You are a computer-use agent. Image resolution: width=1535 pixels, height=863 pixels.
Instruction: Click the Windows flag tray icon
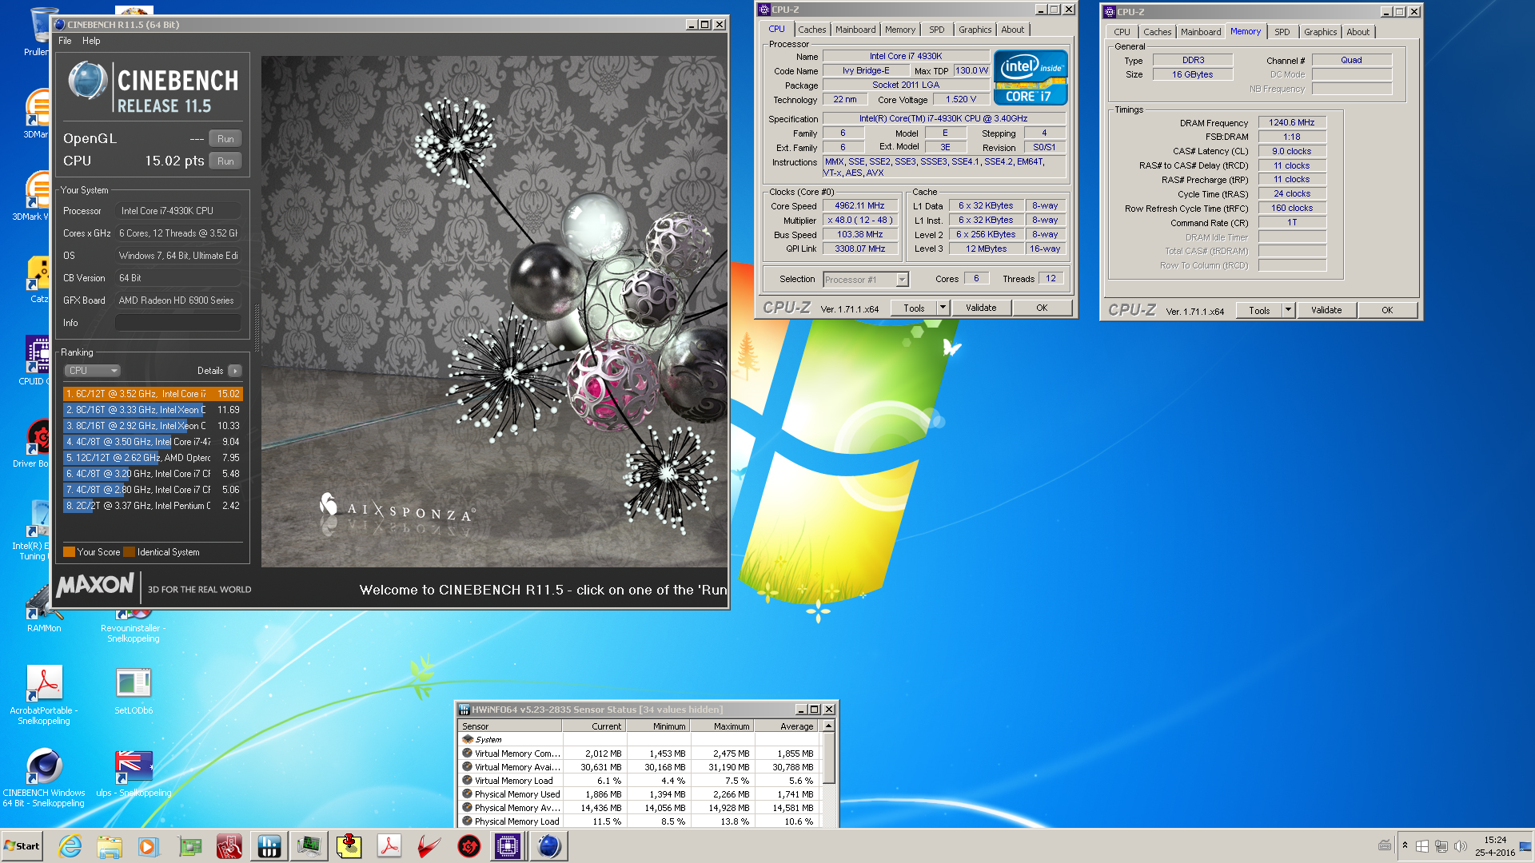click(1422, 846)
